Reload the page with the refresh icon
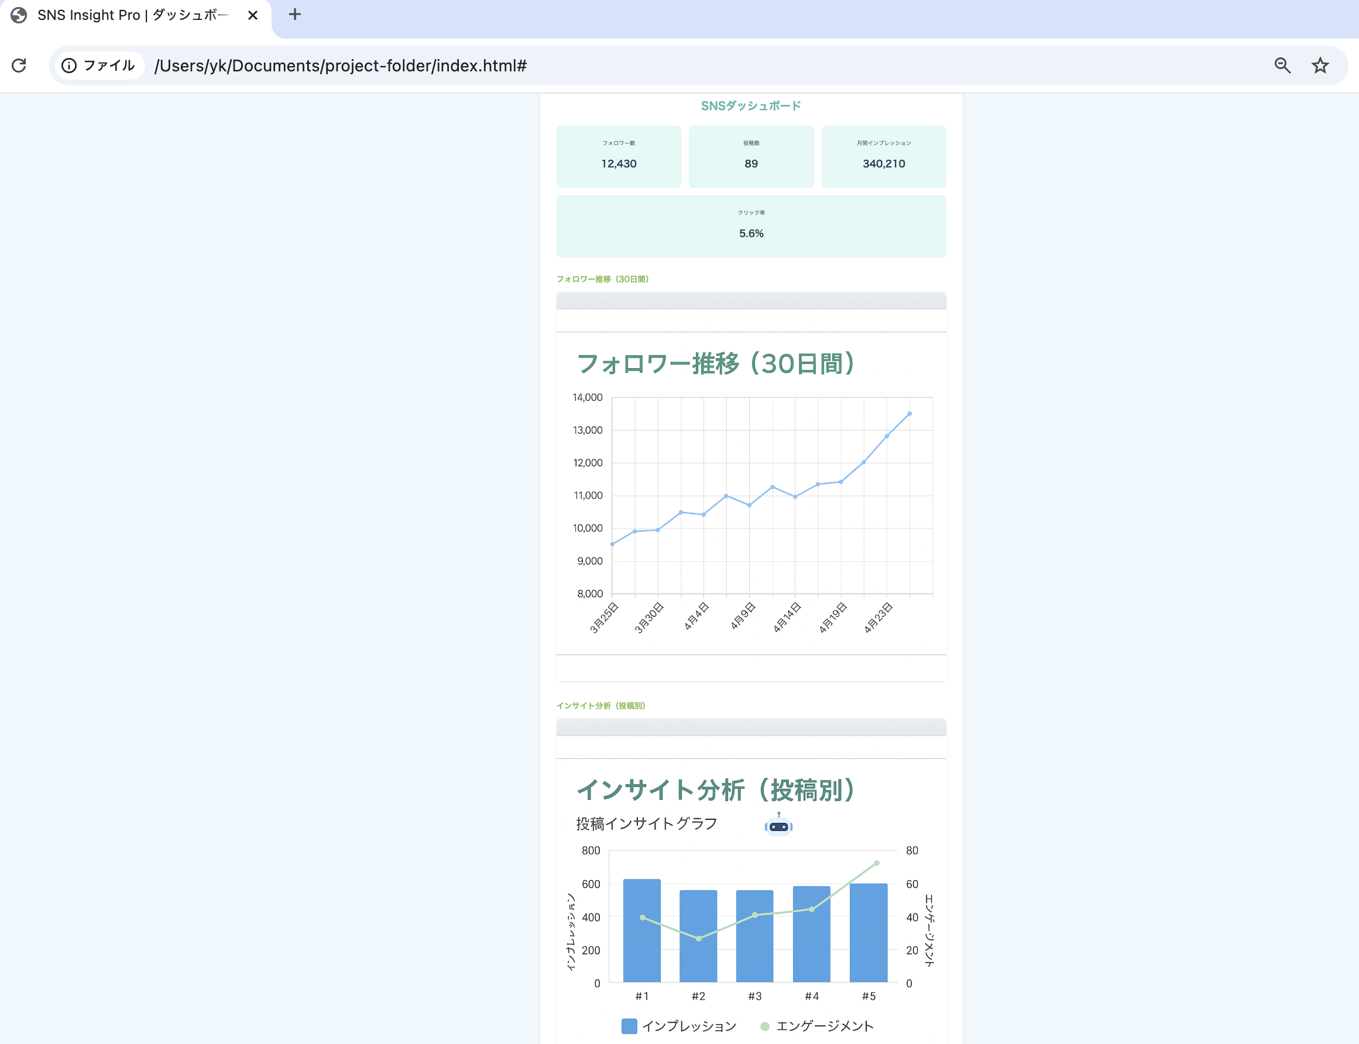 [x=19, y=66]
